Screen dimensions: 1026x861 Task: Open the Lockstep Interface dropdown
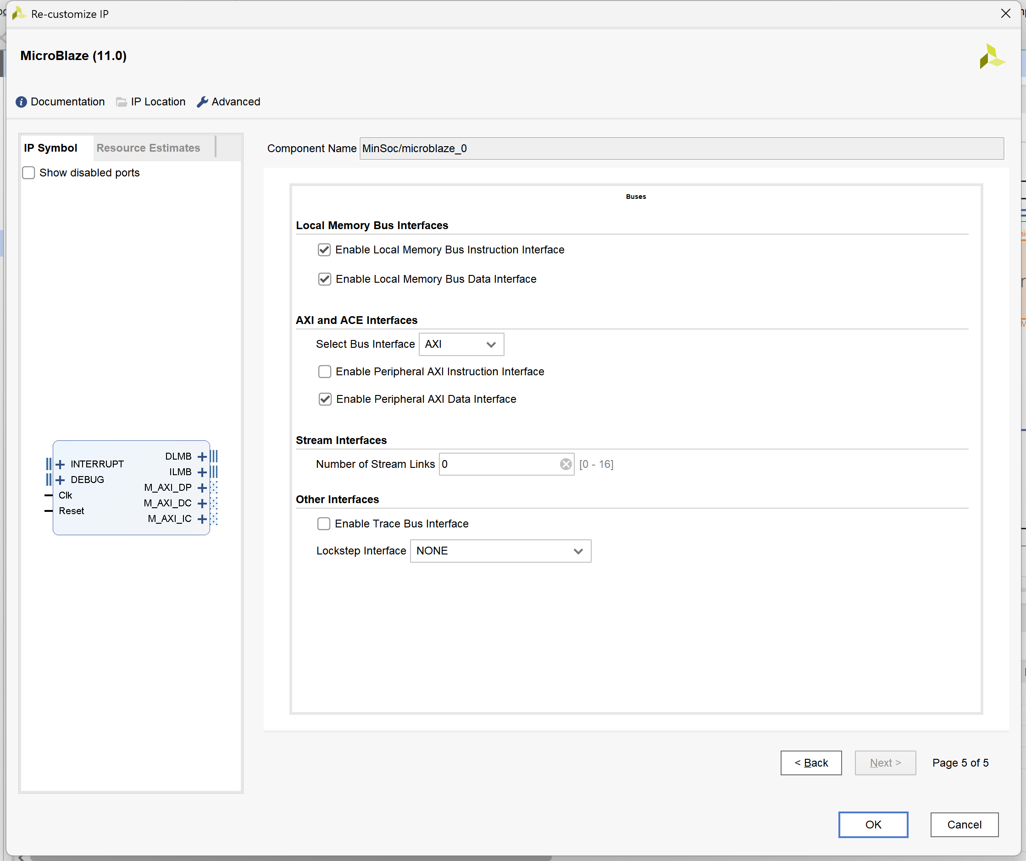coord(500,551)
